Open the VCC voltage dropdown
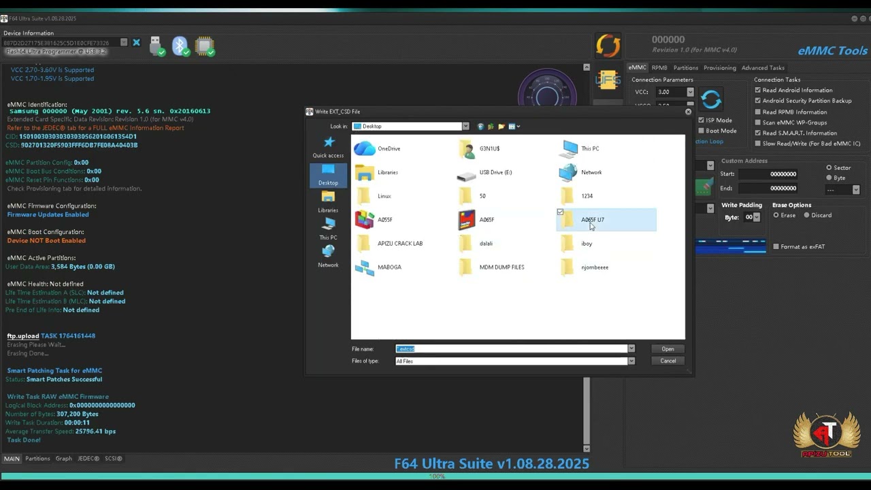 pyautogui.click(x=690, y=92)
